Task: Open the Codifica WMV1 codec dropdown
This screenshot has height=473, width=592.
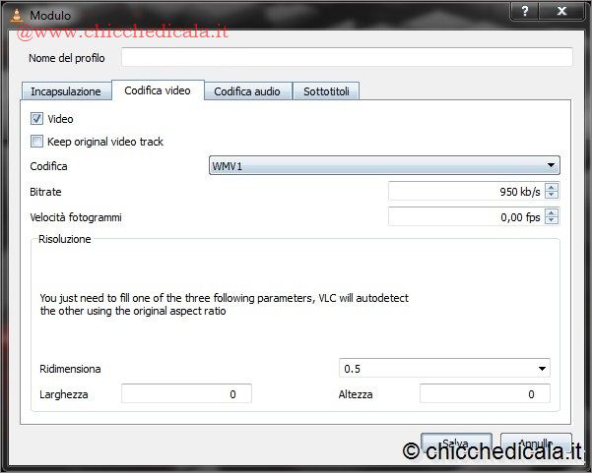Action: coord(384,166)
